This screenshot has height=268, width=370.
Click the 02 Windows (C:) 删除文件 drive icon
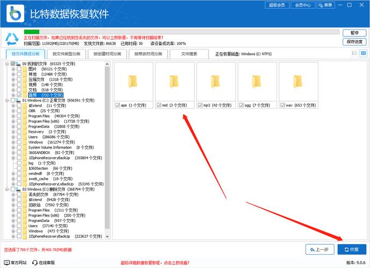18,189
